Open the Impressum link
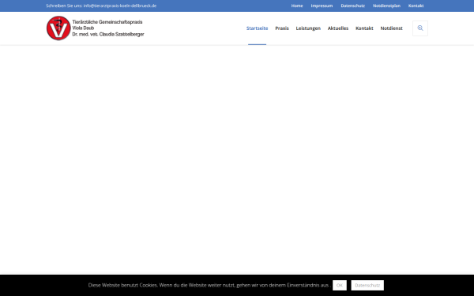The image size is (474, 296). pyautogui.click(x=322, y=6)
